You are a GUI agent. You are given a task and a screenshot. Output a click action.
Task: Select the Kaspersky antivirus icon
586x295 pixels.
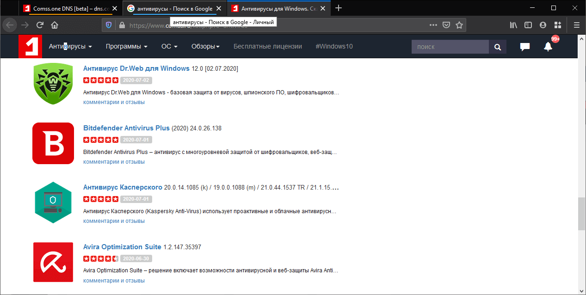coord(53,203)
